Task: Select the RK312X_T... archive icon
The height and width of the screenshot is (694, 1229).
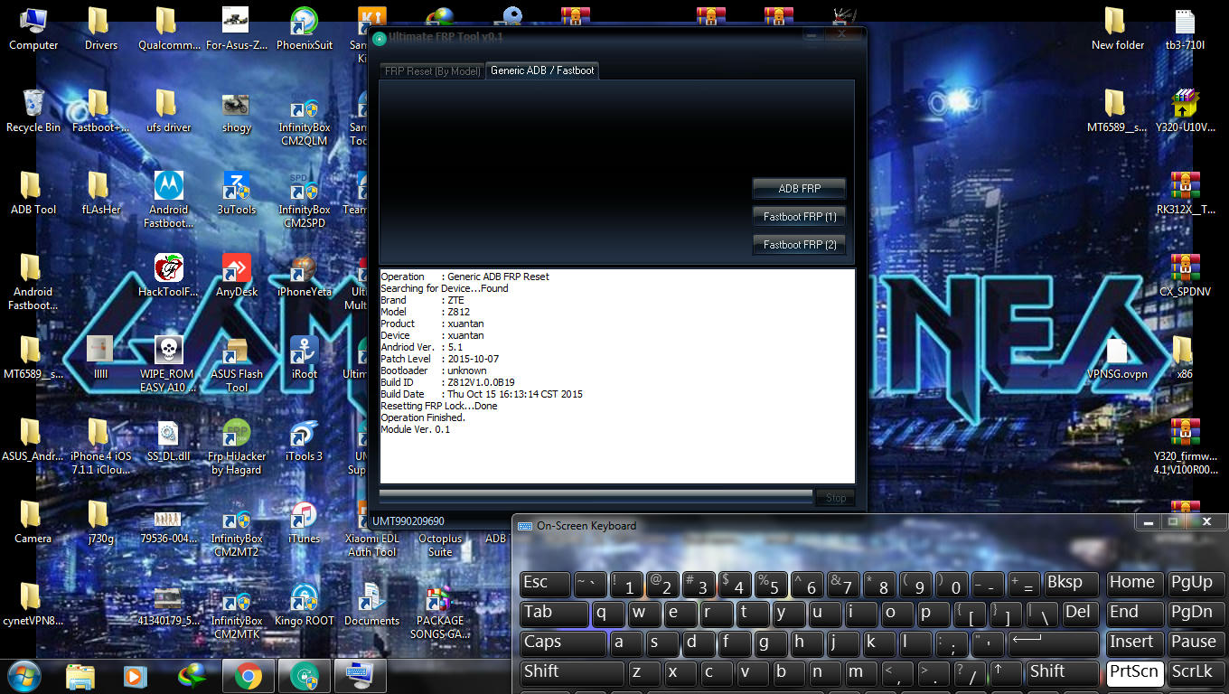Action: point(1185,193)
